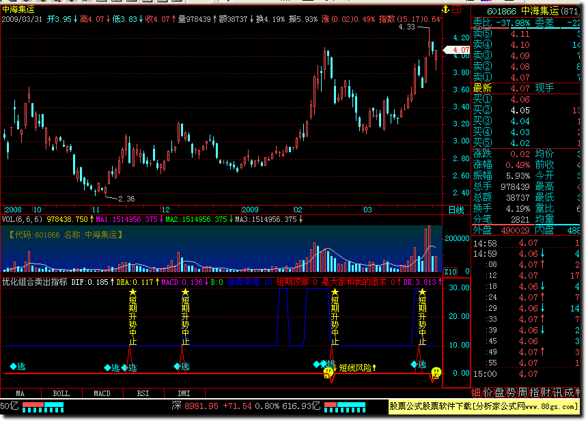Open the 指 tab in quote panel
The image size is (588, 422).
click(534, 393)
